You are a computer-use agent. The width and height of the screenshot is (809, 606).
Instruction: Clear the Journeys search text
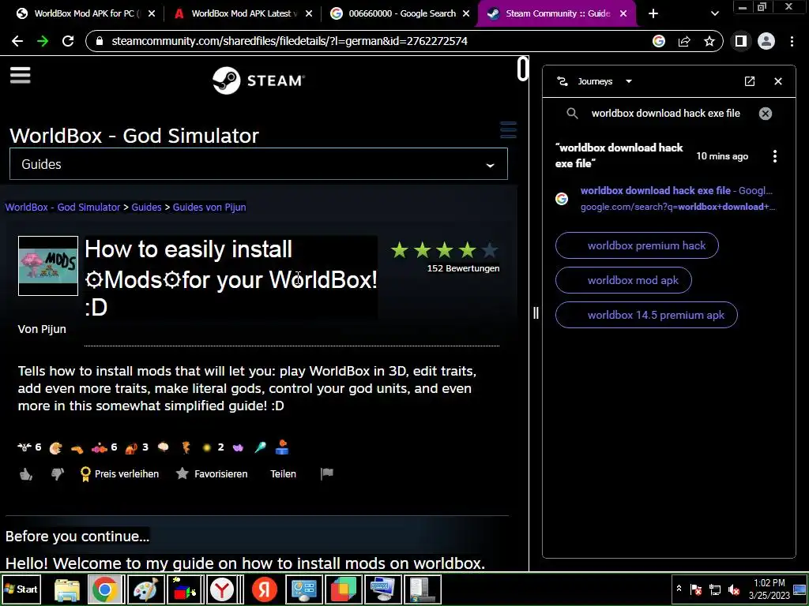(765, 114)
